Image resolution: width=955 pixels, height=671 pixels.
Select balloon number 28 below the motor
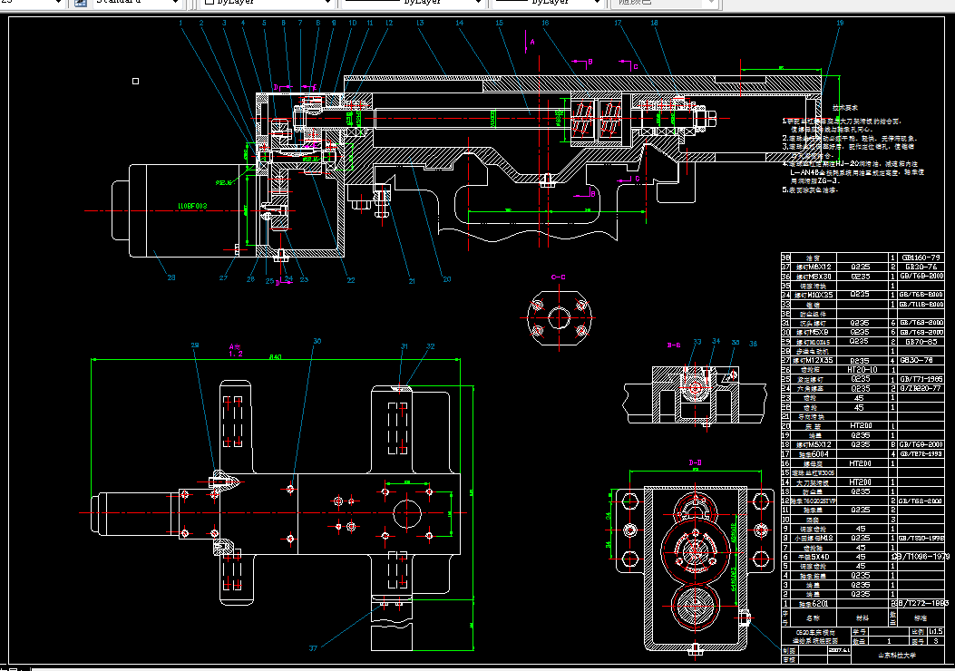click(x=171, y=277)
